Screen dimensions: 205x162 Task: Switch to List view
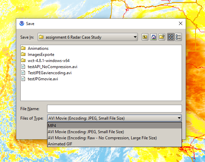pos(170,37)
